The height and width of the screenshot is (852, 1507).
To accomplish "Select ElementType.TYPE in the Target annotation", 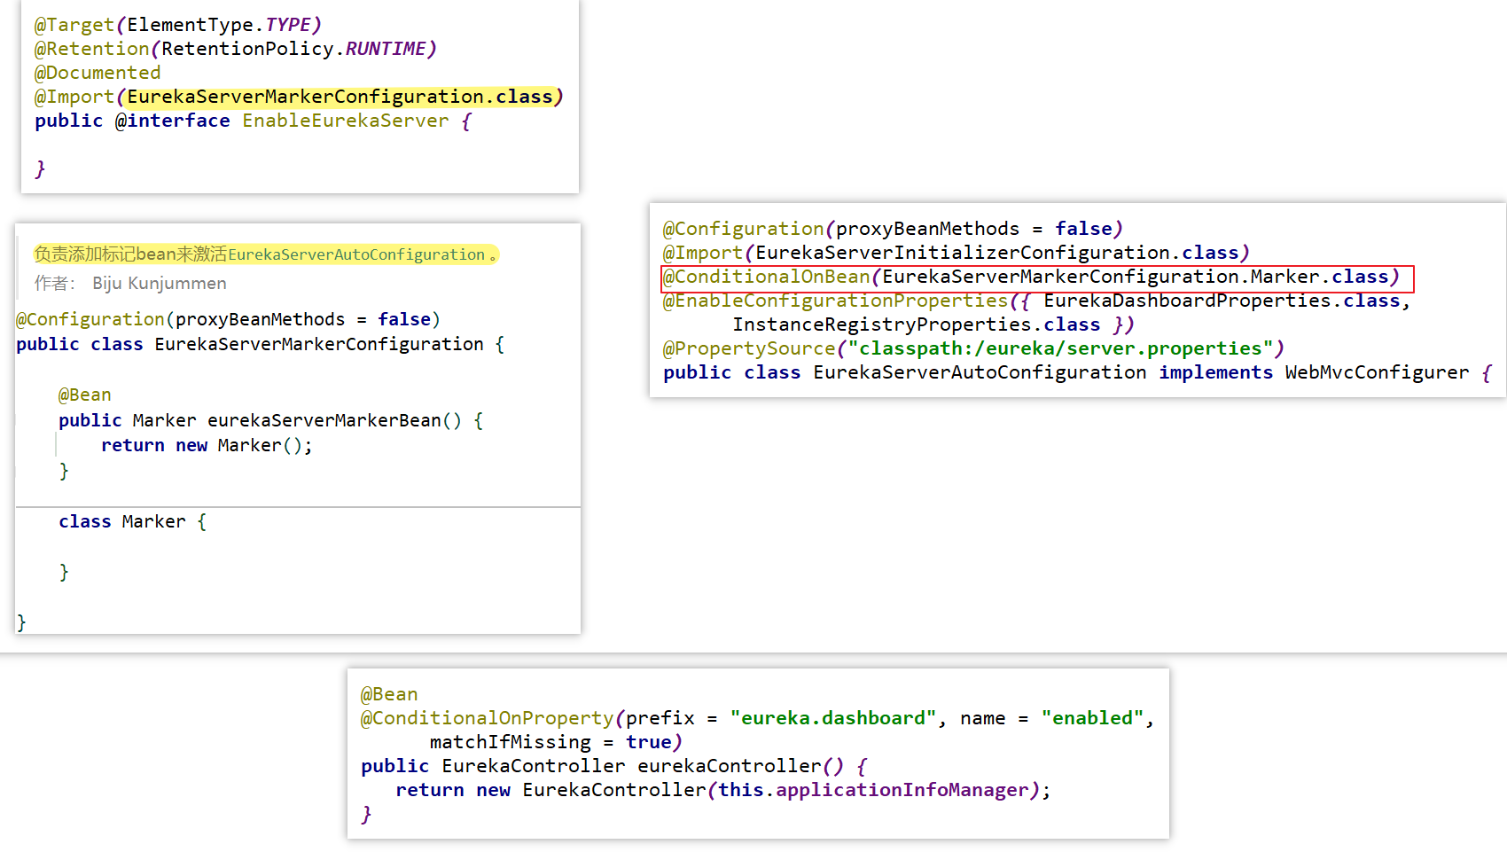I will (219, 25).
